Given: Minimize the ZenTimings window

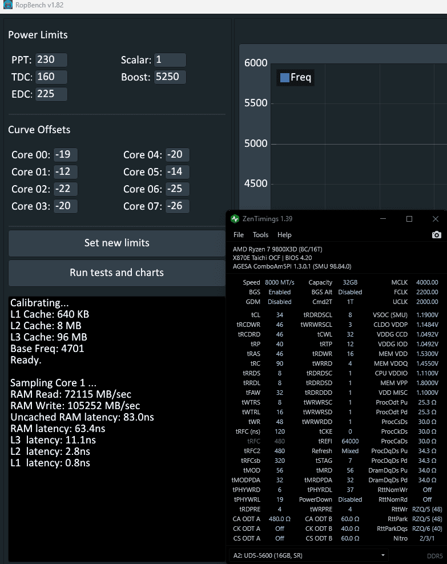Looking at the screenshot, I should 383,219.
